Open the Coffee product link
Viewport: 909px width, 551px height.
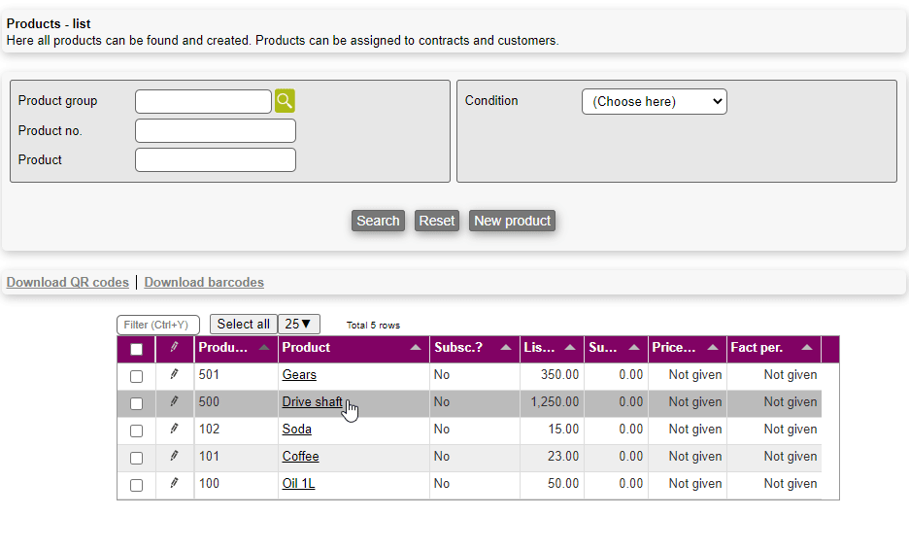tap(300, 457)
